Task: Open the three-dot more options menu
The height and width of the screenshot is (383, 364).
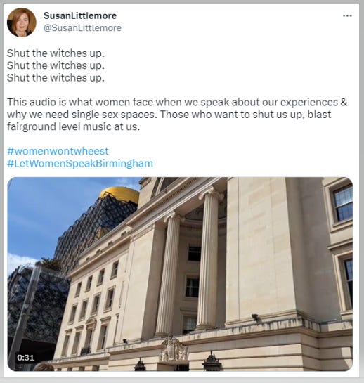Action: click(x=347, y=16)
